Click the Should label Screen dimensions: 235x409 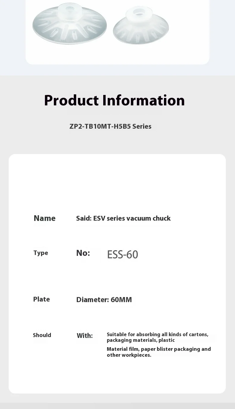point(42,335)
